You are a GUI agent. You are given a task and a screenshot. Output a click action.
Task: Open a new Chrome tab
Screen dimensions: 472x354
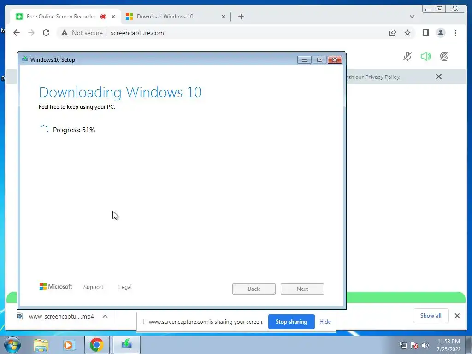(x=241, y=17)
